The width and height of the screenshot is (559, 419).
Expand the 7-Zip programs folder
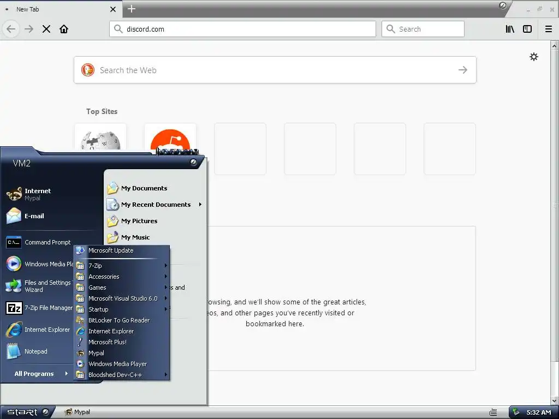pyautogui.click(x=122, y=266)
